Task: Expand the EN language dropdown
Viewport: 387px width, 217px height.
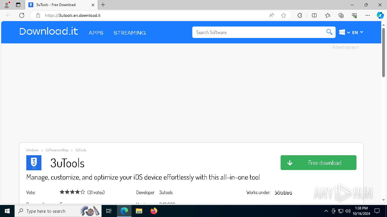Action: (x=357, y=32)
